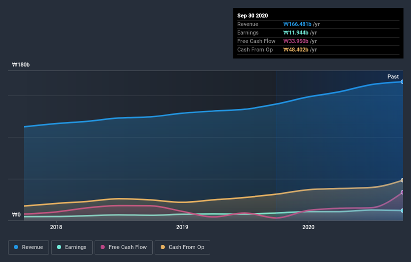Toggle the Earnings legend button
411x262 pixels.
72,247
